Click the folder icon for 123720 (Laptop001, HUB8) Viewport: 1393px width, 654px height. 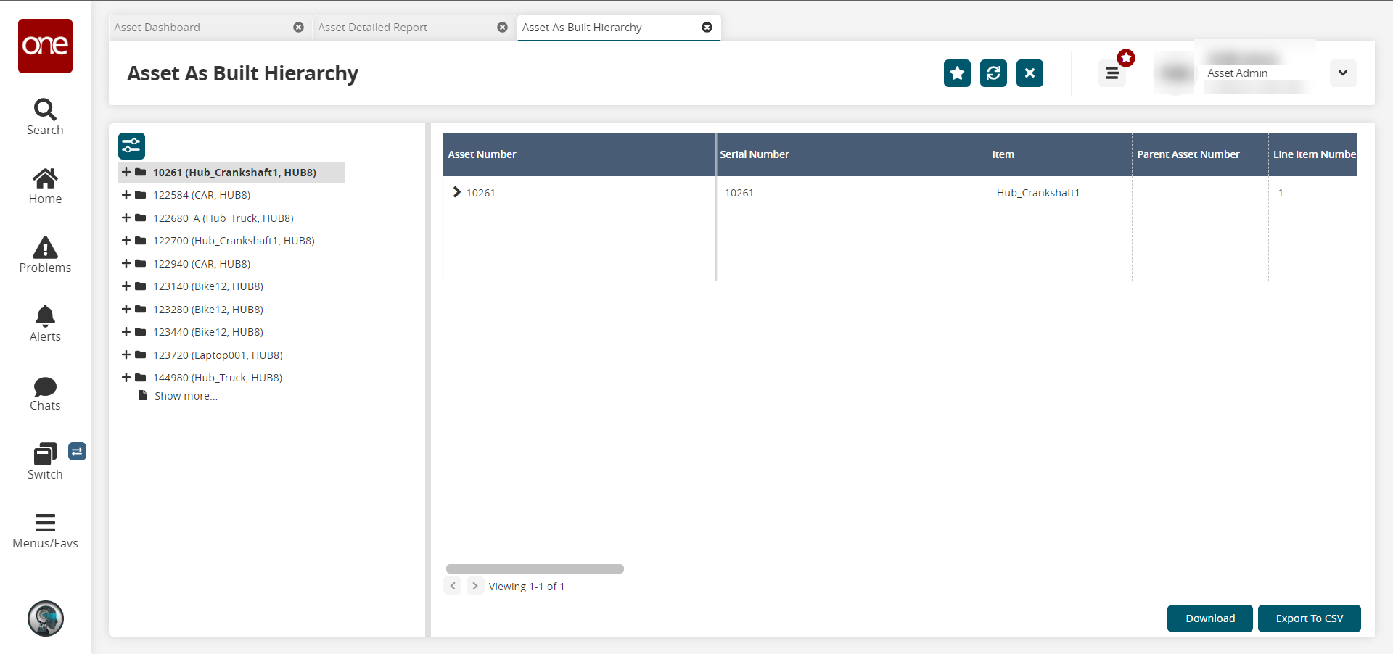(x=141, y=355)
